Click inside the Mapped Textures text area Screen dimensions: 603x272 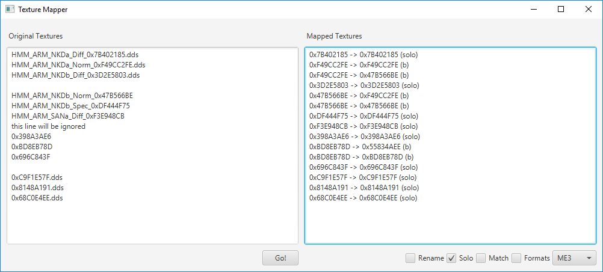450,146
